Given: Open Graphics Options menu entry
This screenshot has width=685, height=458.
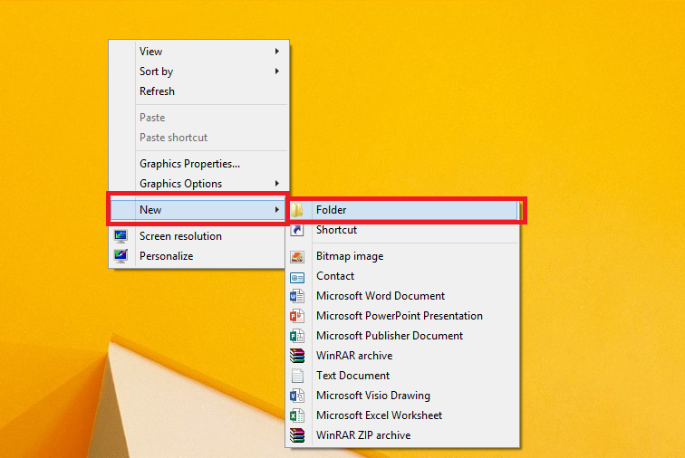Looking at the screenshot, I should [x=198, y=184].
